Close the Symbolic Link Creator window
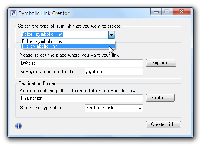Screen dimensions: 202x146 click(x=181, y=12)
